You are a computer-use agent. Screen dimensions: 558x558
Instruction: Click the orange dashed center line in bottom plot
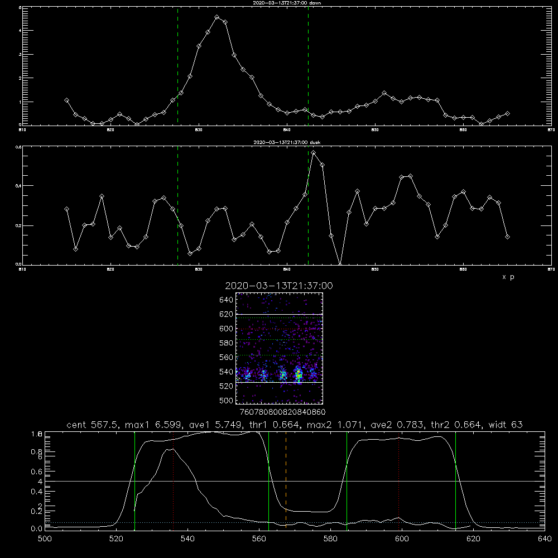(x=286, y=481)
